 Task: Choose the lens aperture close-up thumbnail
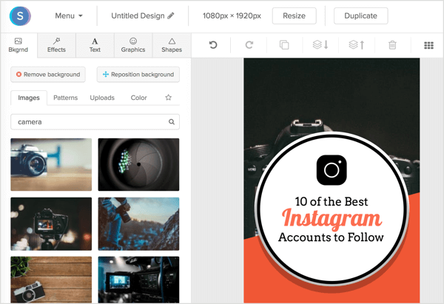139,164
